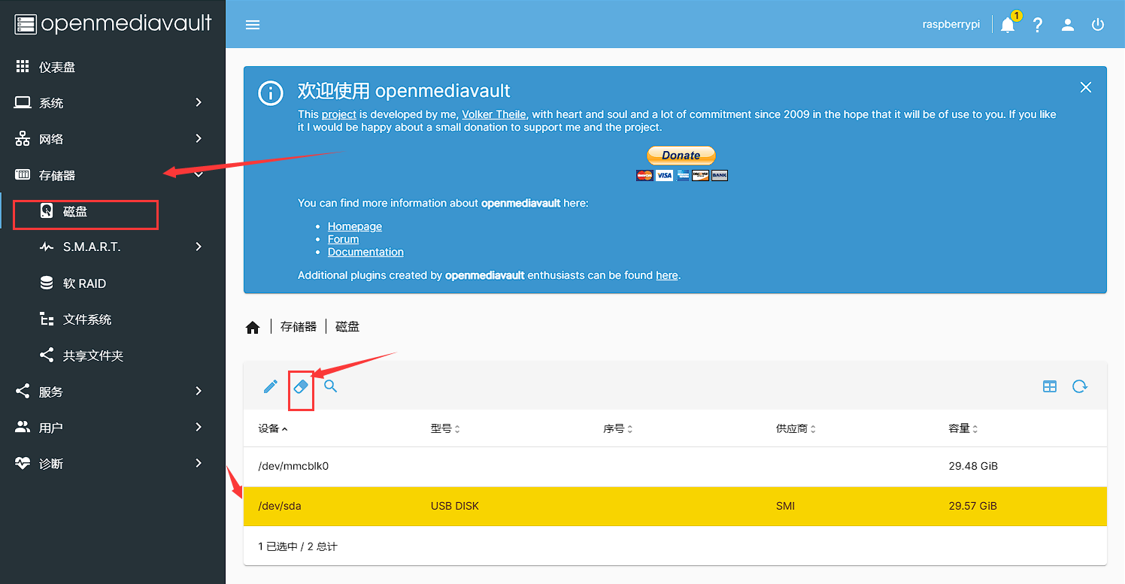Click the 软 RAID database icon
Image resolution: width=1125 pixels, height=584 pixels.
pos(47,283)
